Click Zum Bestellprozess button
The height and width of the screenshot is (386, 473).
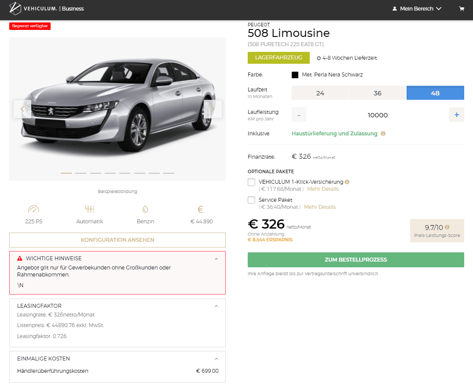pos(356,260)
